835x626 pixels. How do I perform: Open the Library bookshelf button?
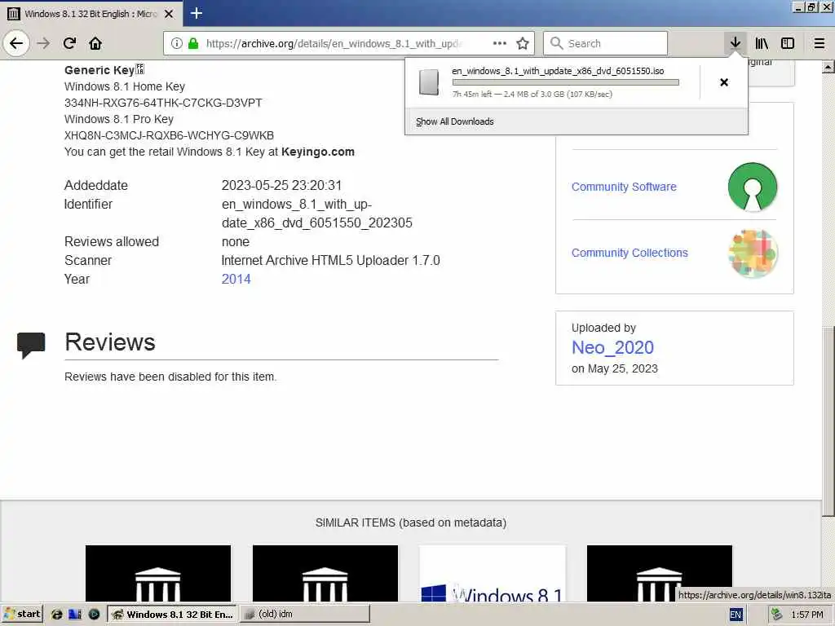(762, 43)
